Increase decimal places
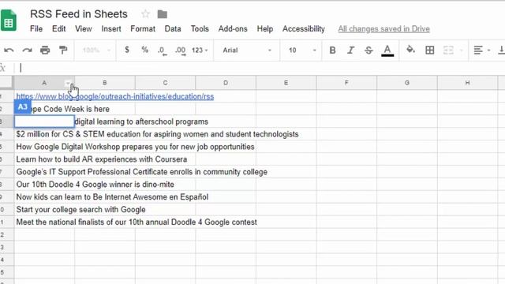The width and height of the screenshot is (505, 284). pos(180,50)
